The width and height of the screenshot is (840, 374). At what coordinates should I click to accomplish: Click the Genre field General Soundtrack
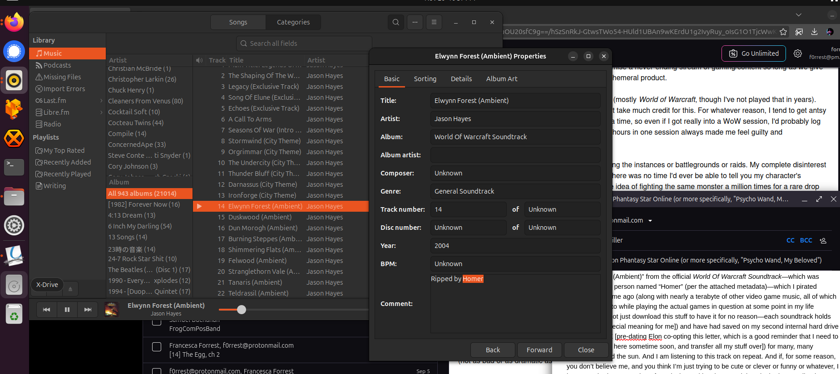tap(515, 191)
